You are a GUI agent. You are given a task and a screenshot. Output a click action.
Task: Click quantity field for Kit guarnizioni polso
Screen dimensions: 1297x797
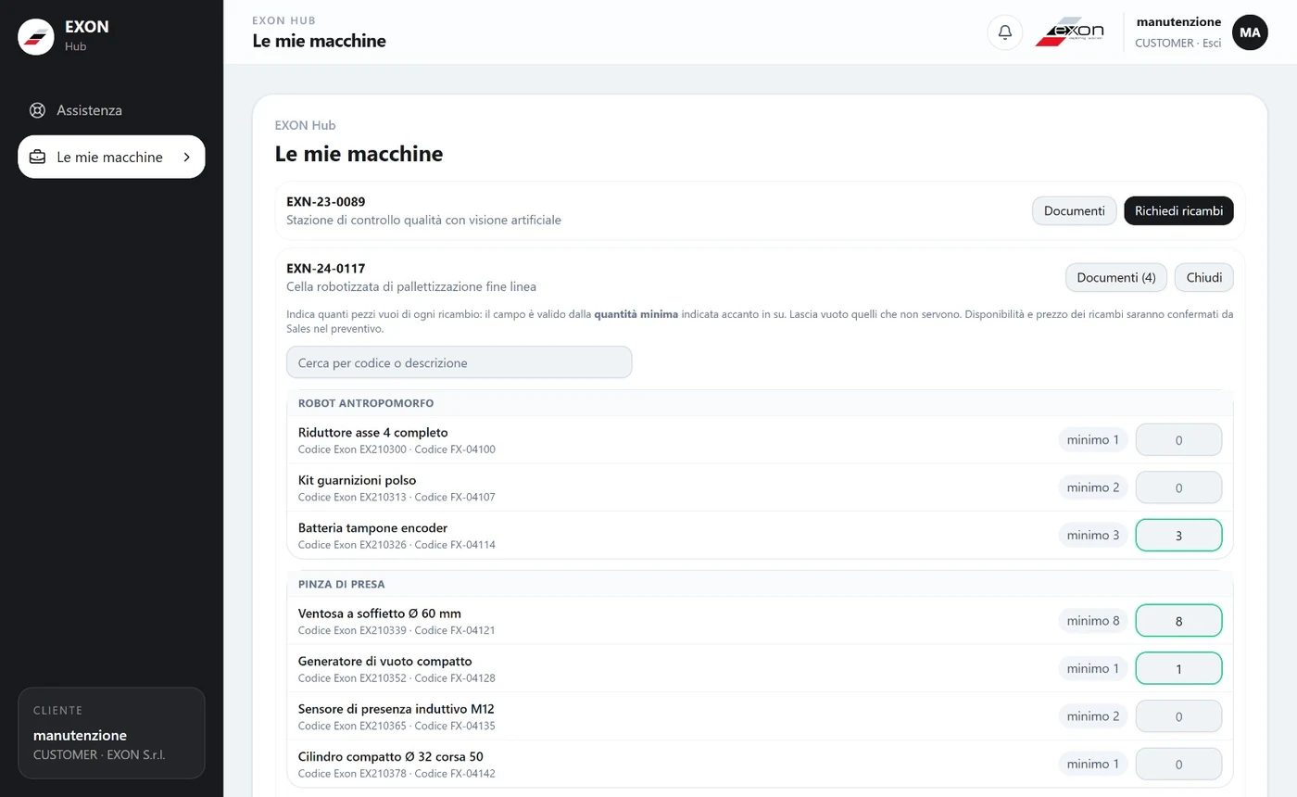pyautogui.click(x=1178, y=487)
